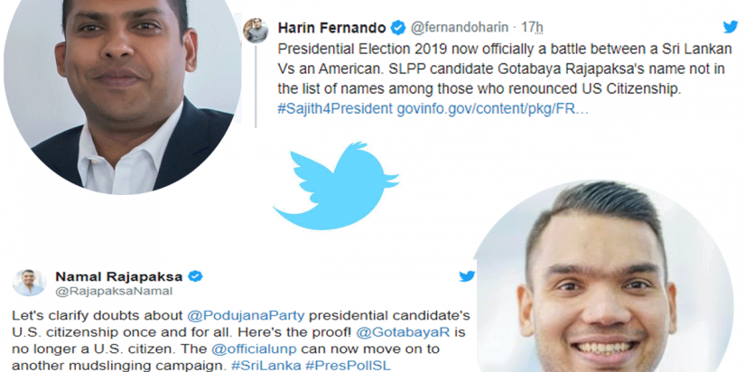Image resolution: width=745 pixels, height=372 pixels.
Task: Follow the govinfo.gov link
Action: [x=493, y=109]
